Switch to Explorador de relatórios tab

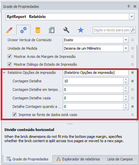(x=78, y=159)
